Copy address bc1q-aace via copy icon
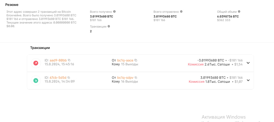The image size is (274, 122). (136, 60)
